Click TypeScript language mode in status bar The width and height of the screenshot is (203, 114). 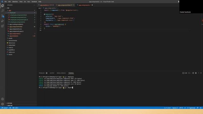[192, 108]
